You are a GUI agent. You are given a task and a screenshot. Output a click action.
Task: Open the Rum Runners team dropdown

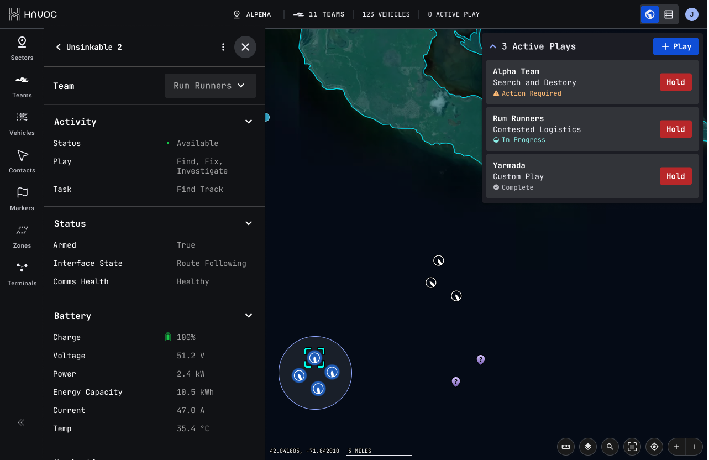click(211, 86)
